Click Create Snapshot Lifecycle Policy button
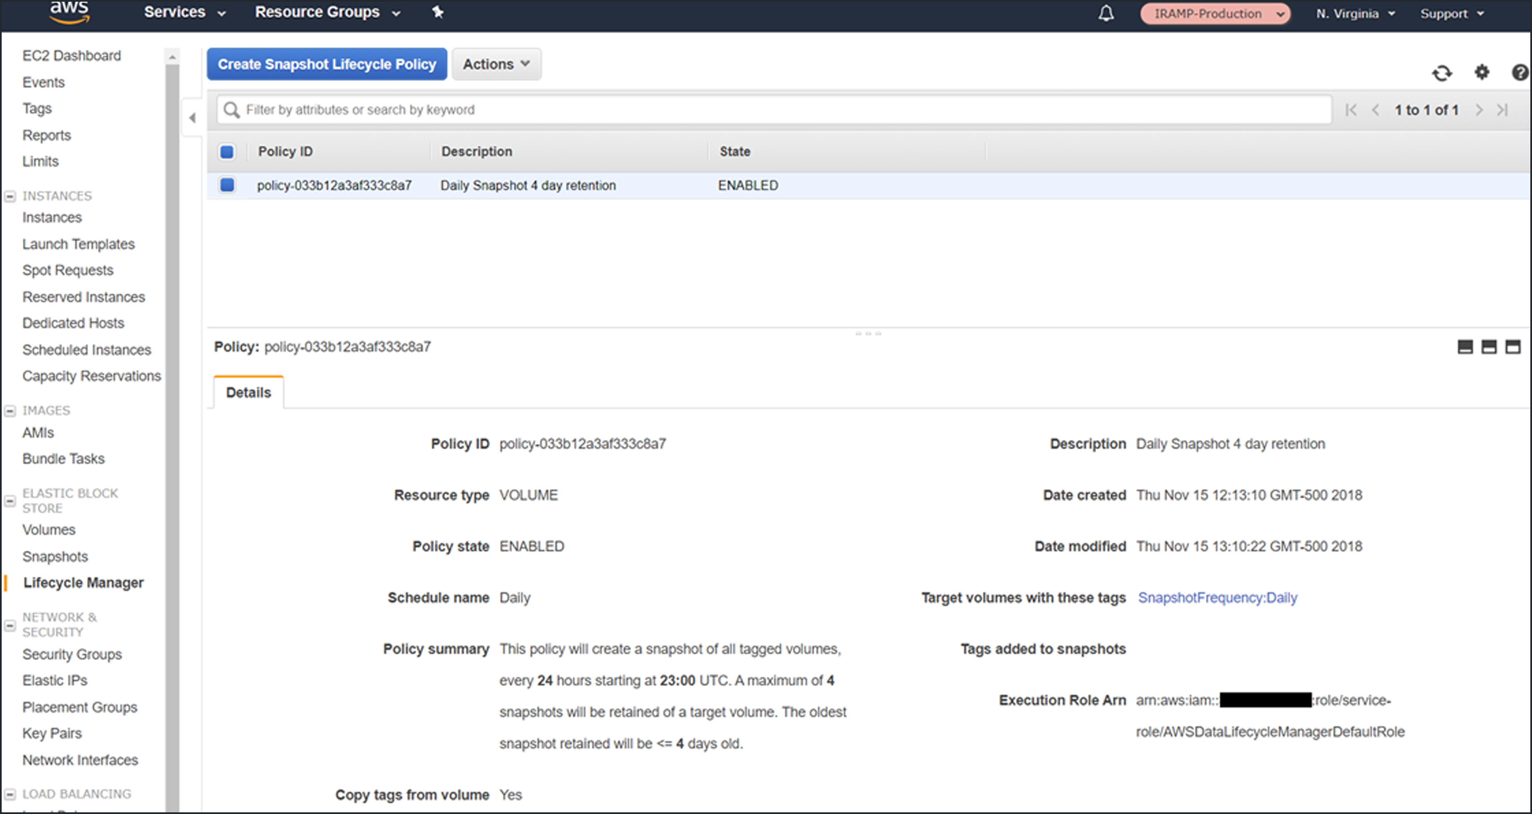Screen dimensions: 1532x814 pyautogui.click(x=326, y=64)
